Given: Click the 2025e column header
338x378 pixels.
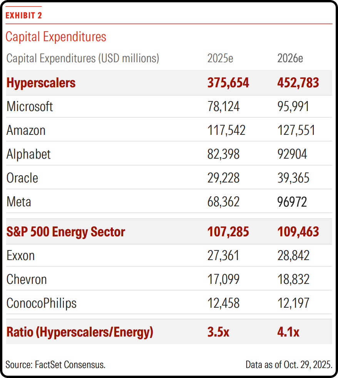Looking at the screenshot, I should click(x=220, y=58).
